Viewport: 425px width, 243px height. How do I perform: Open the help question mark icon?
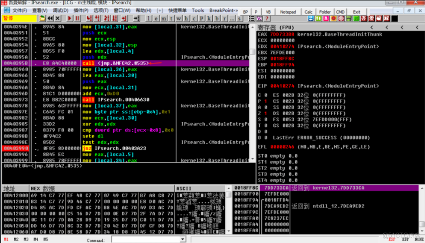point(267,19)
